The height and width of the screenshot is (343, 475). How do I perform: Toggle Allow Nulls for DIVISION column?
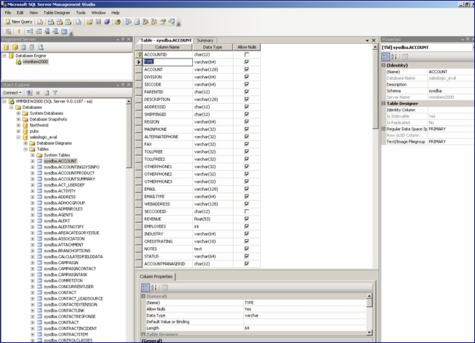(x=246, y=77)
